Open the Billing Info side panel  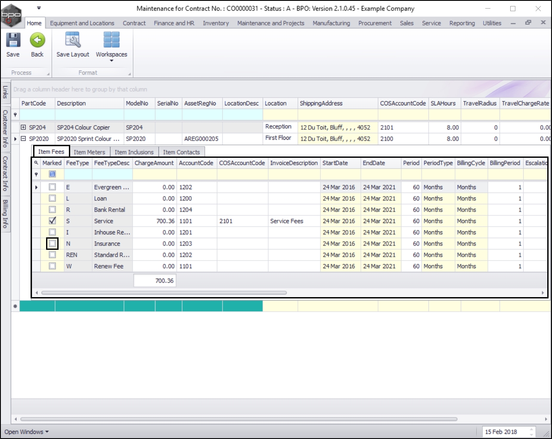[x=5, y=214]
